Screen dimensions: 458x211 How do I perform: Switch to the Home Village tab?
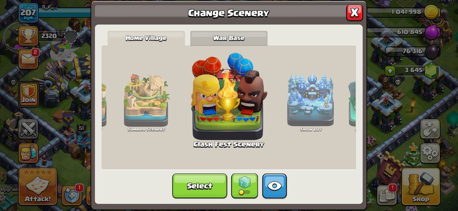pyautogui.click(x=146, y=38)
